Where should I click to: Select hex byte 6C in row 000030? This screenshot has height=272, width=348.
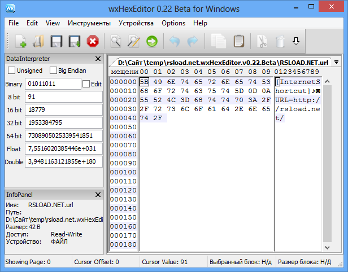(x=185, y=109)
